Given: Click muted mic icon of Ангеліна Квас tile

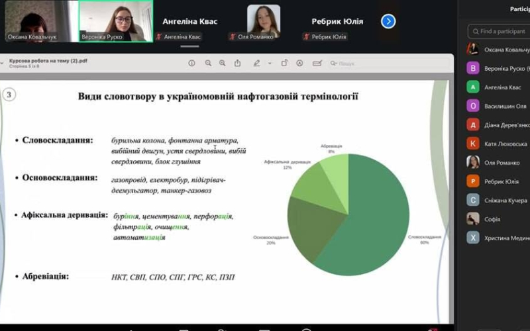Looking at the screenshot, I should (x=158, y=36).
